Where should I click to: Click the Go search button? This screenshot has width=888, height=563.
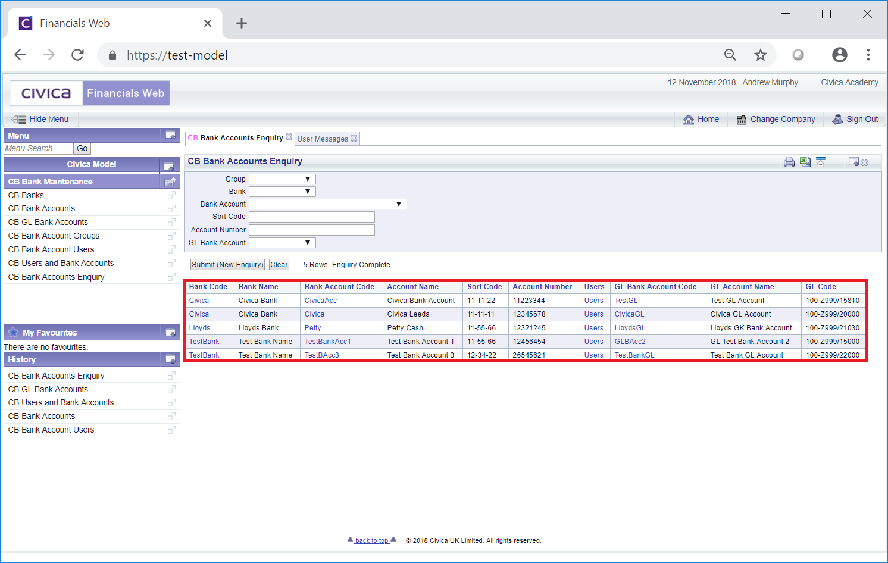click(x=82, y=149)
